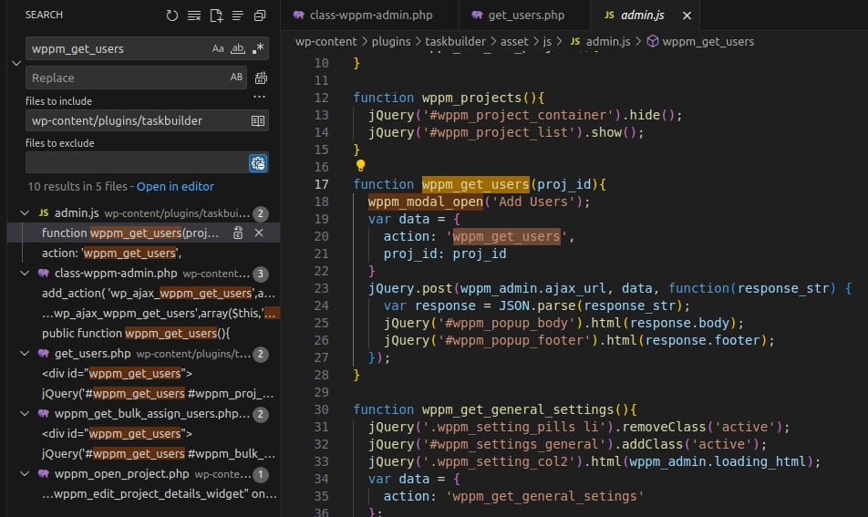Collapse the Replace field toggle chevron
Image resolution: width=868 pixels, height=517 pixels.
click(x=15, y=63)
